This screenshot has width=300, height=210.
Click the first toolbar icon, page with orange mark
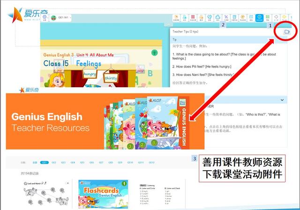176,18
